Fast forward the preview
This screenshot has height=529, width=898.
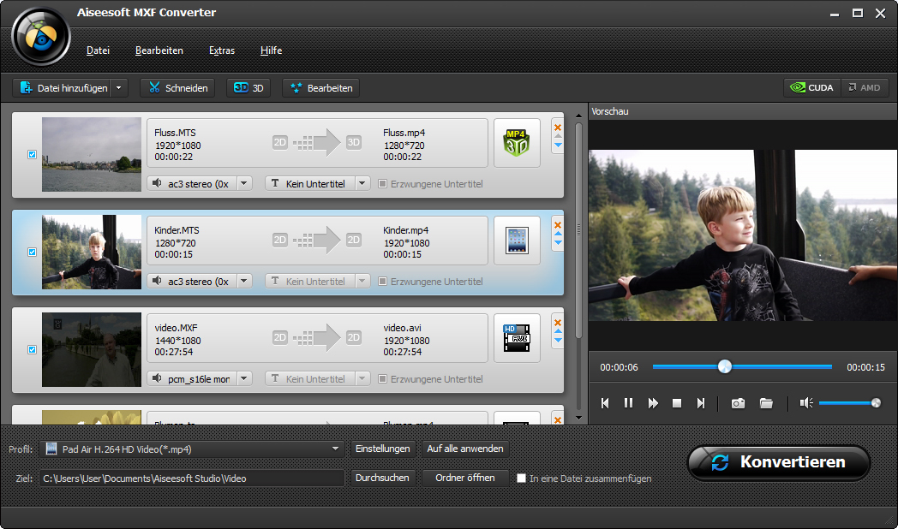653,403
